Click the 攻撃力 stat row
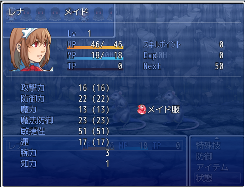 (x=65, y=88)
